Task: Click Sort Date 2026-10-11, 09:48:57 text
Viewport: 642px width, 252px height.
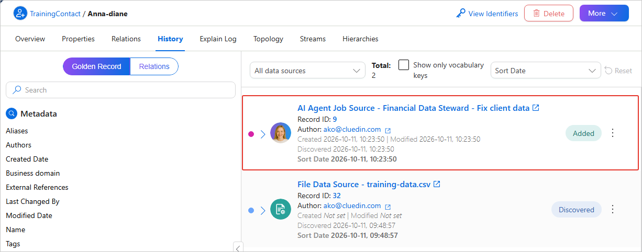Action: pos(348,235)
